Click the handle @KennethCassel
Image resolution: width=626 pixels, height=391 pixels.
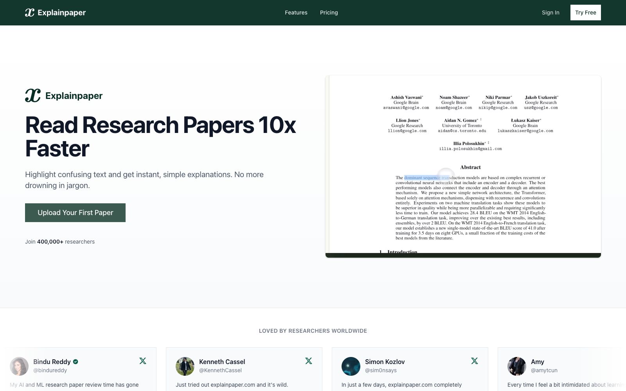coord(220,370)
